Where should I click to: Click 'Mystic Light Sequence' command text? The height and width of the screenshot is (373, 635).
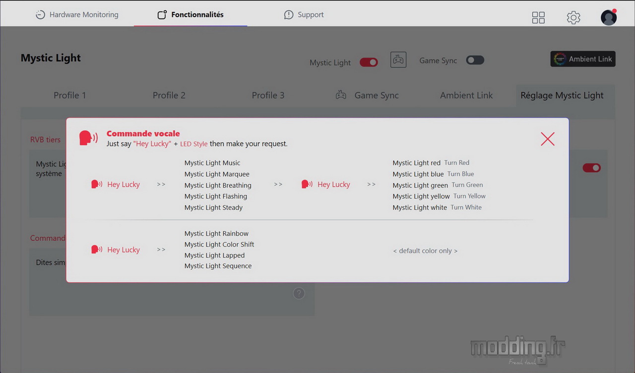coord(218,266)
